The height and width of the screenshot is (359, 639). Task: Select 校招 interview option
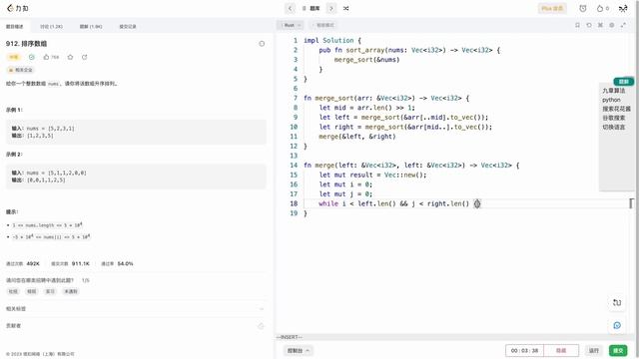(x=32, y=291)
